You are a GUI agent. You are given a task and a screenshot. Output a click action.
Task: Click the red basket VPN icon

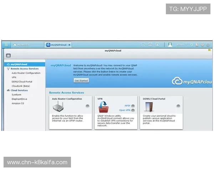103,107
